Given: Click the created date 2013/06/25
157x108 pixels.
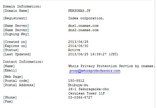Looking at the screenshot, I should click(78, 42).
